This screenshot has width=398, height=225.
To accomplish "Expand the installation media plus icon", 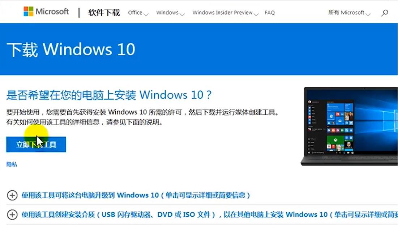I will pos(12,215).
